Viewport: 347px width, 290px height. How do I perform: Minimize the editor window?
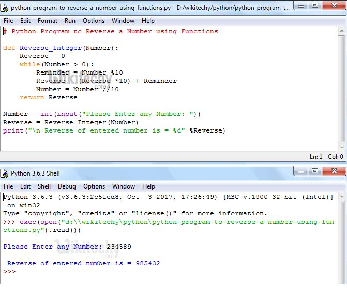(301, 6)
